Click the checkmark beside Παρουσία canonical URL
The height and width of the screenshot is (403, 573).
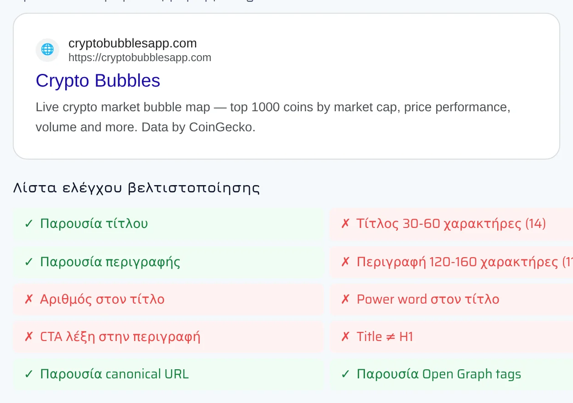tap(29, 374)
